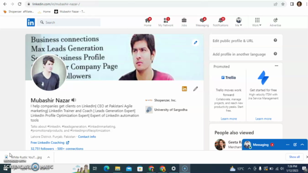Edit profile intro with pencil icon

coord(195,89)
